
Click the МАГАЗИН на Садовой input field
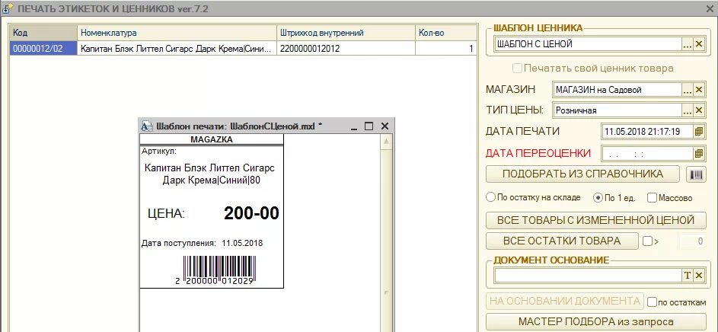point(617,90)
